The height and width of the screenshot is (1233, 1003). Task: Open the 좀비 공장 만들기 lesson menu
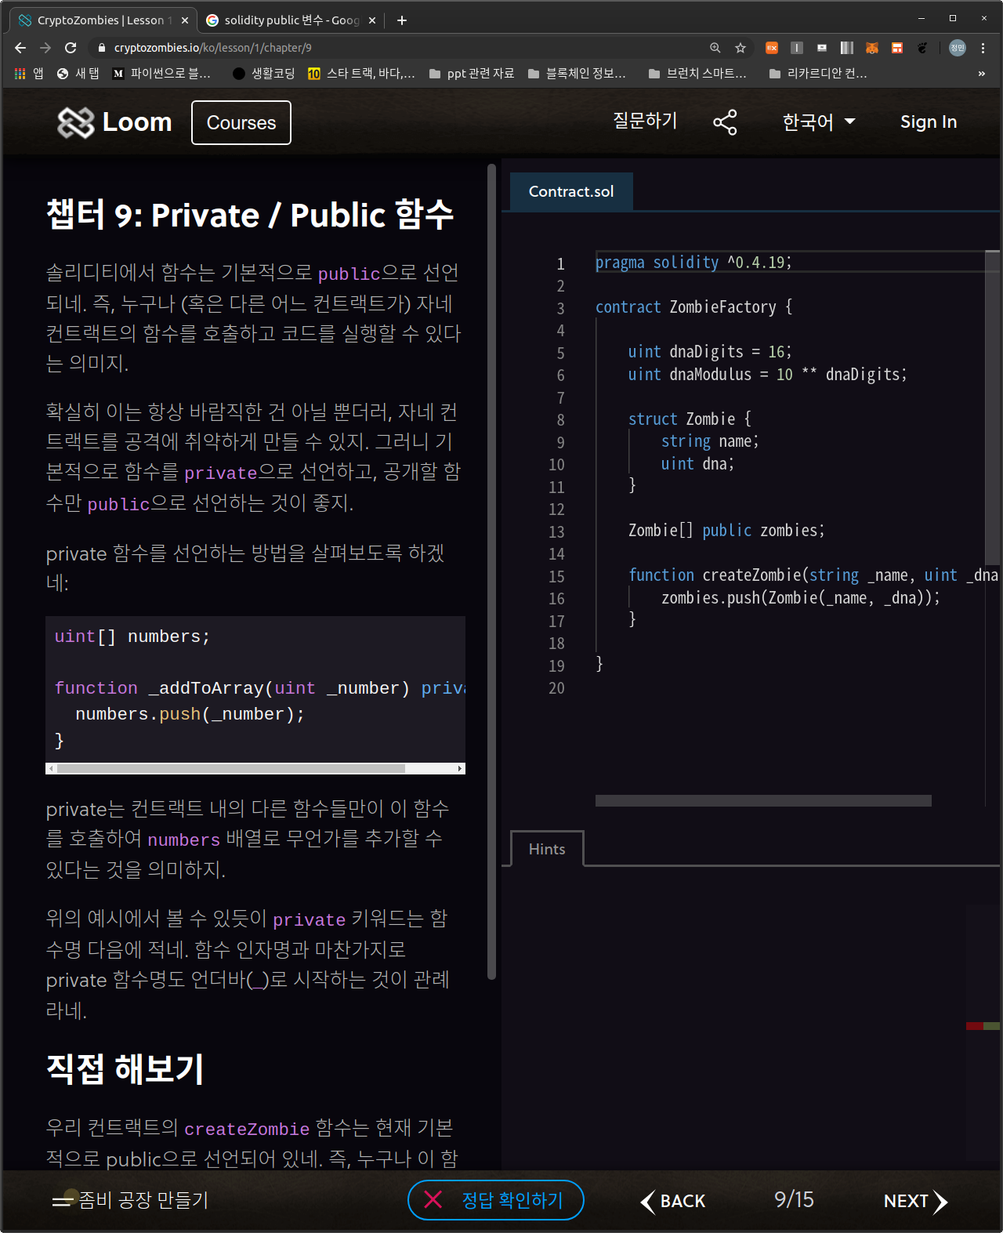[130, 1200]
